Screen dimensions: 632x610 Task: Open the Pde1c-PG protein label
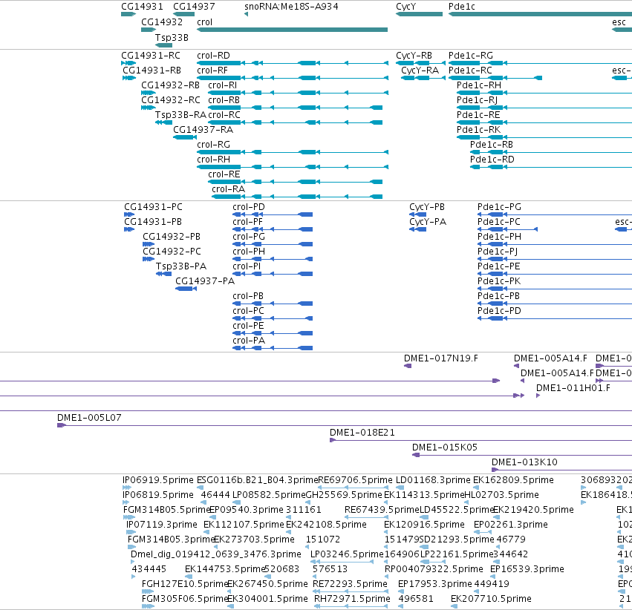499,206
